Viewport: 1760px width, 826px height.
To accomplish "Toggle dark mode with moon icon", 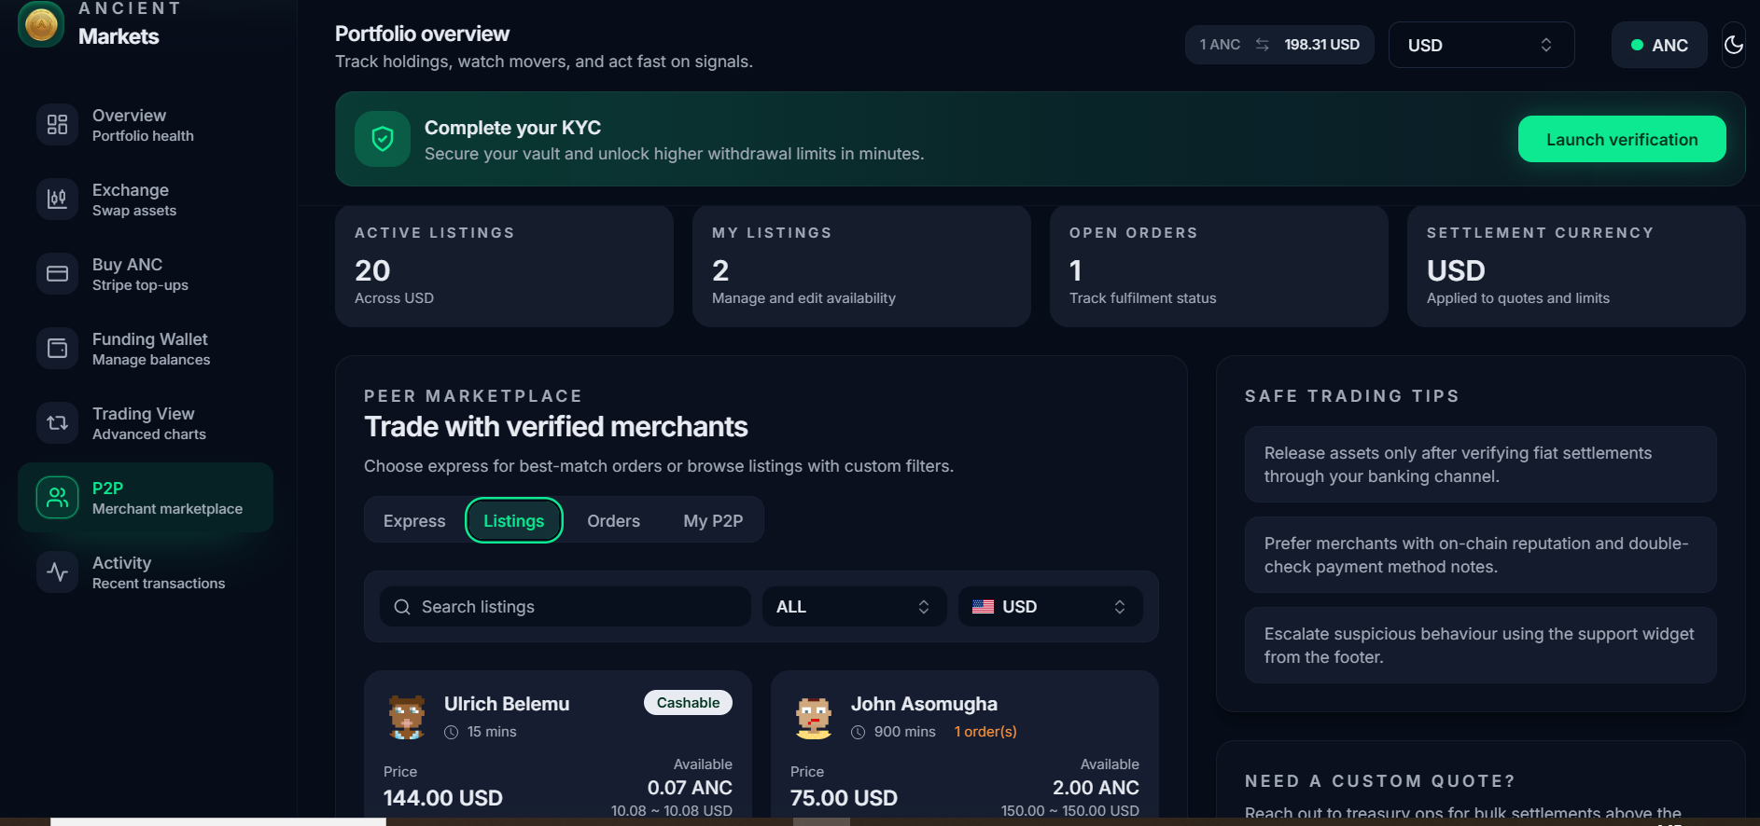I will [x=1733, y=45].
